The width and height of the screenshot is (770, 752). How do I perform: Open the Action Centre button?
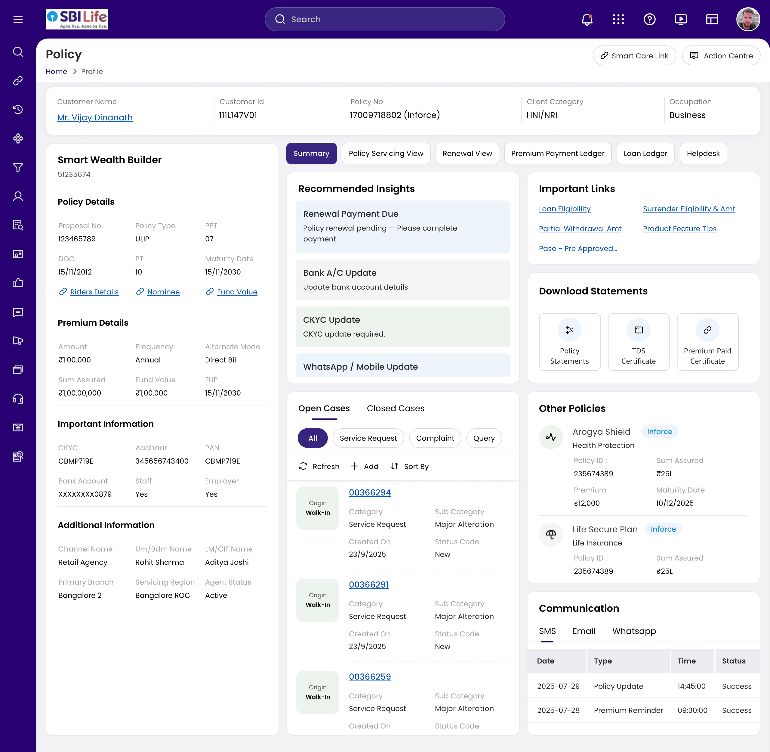721,56
